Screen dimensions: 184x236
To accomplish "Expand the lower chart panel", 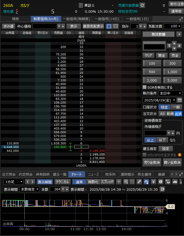I will pos(181,175).
